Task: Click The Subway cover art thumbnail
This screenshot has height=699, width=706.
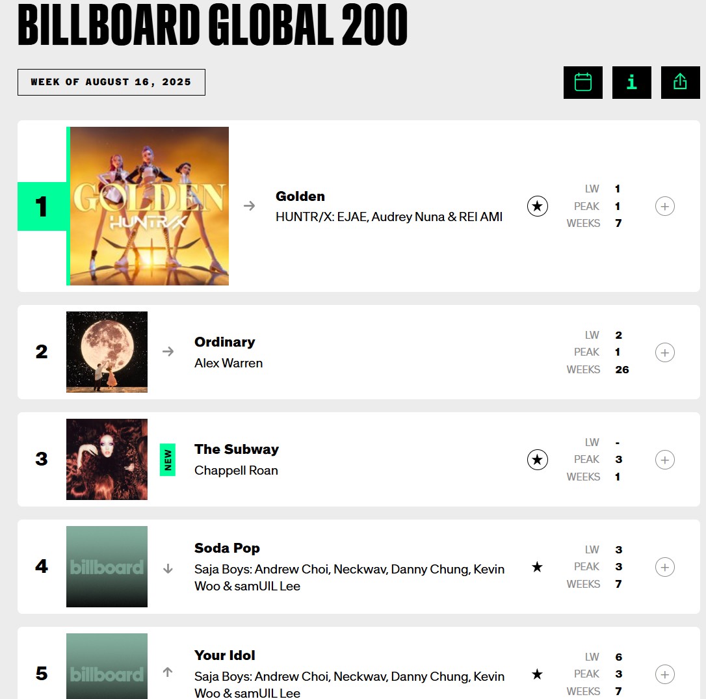Action: [x=107, y=459]
